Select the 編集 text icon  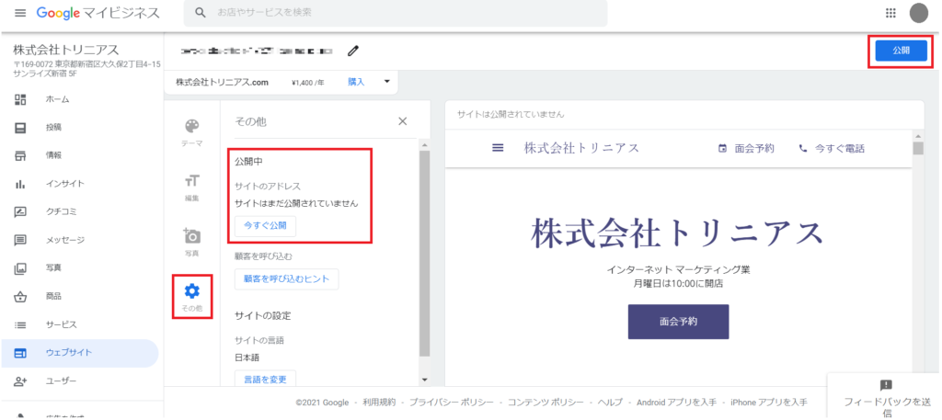pos(191,181)
